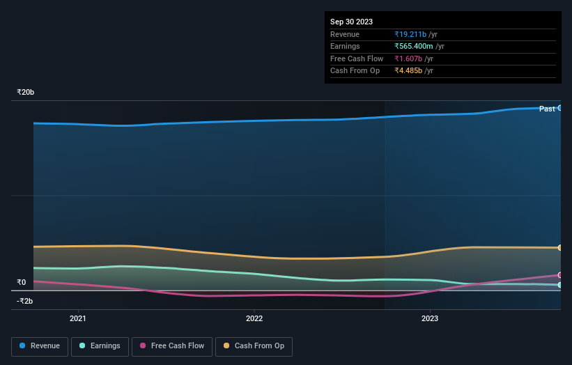Click the -₹2b y-axis label
This screenshot has width=572, height=365.
click(x=24, y=301)
